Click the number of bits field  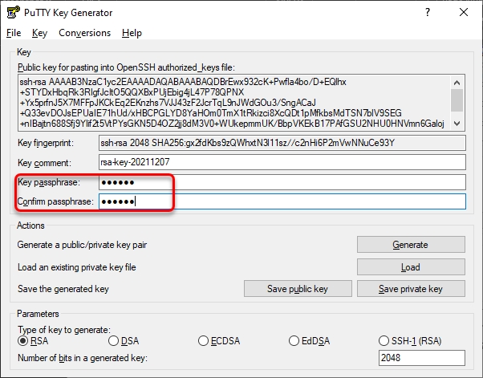(420, 358)
